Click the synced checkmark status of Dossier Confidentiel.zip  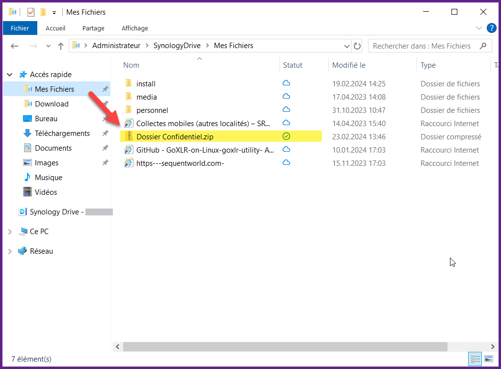point(287,136)
